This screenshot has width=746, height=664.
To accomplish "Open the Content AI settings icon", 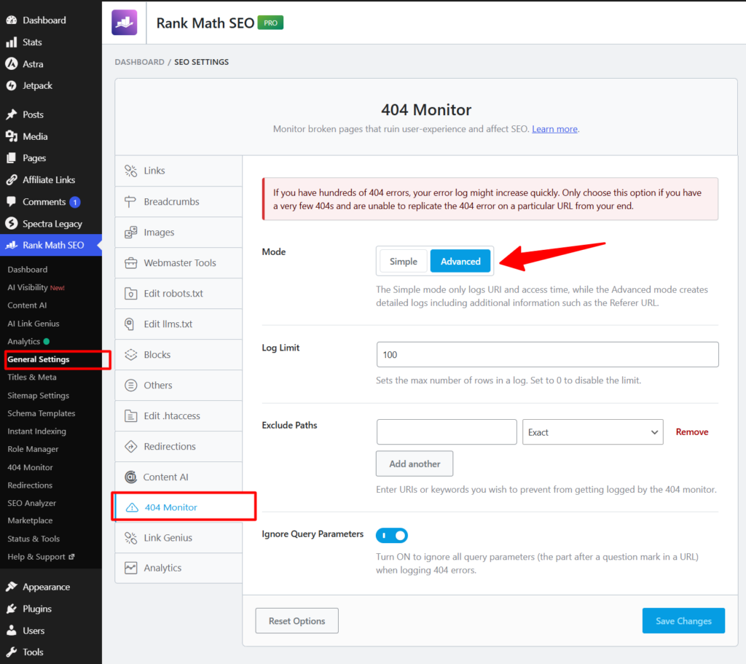I will click(x=130, y=477).
